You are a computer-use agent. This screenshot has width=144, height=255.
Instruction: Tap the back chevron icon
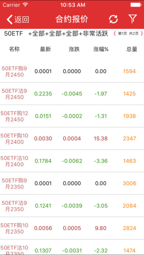(10, 19)
